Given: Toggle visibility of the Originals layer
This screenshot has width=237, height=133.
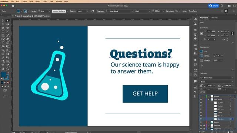Looking at the screenshot, I should coord(201,129).
